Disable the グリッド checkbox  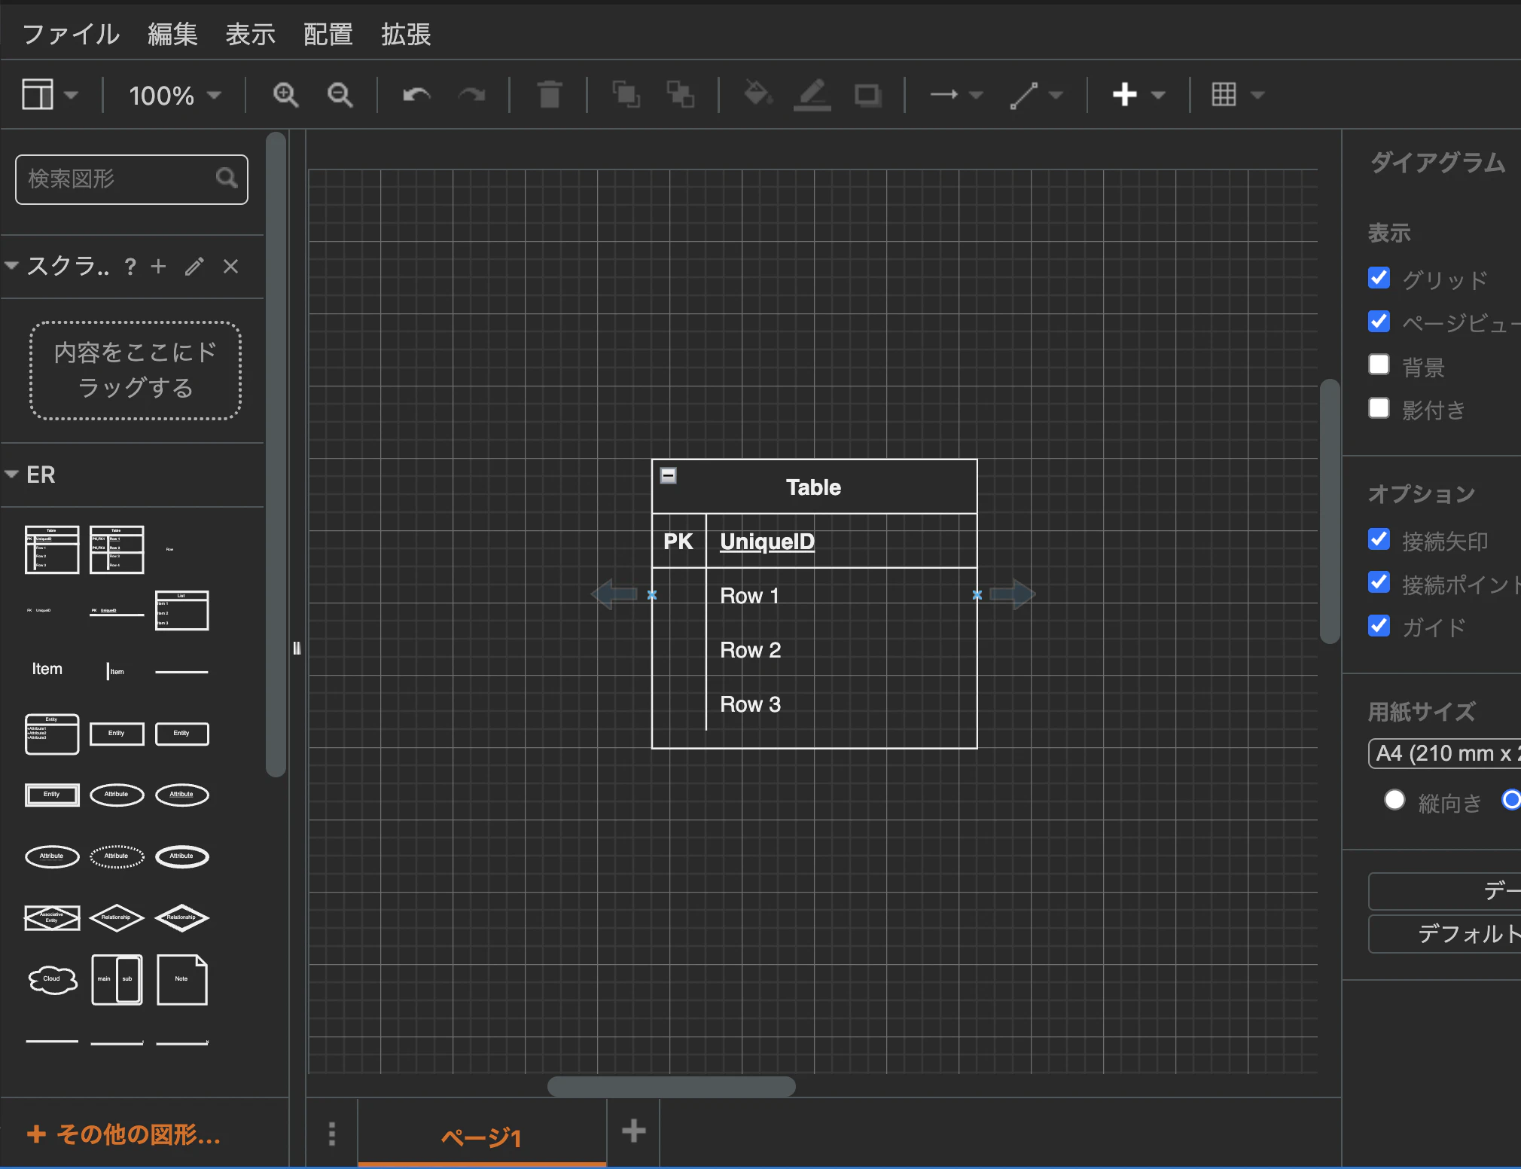click(1379, 278)
